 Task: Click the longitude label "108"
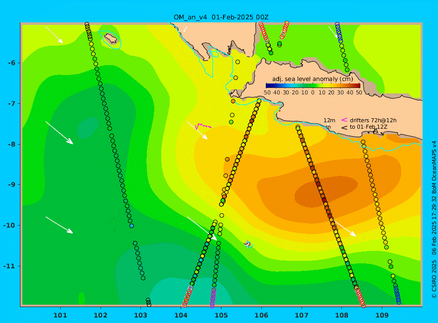pyautogui.click(x=342, y=315)
